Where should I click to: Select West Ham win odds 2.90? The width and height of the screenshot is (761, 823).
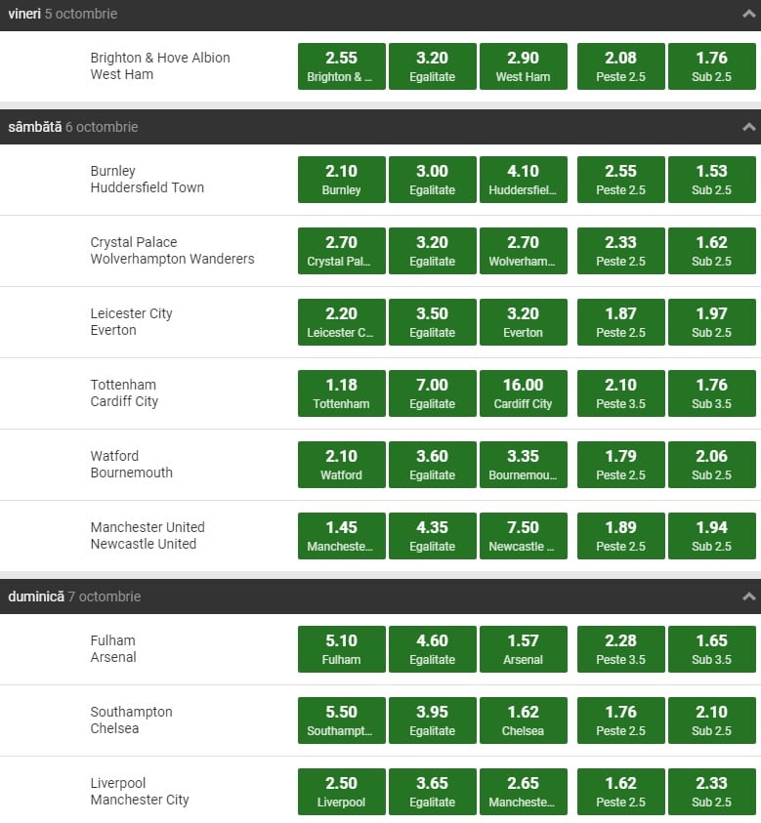(523, 66)
